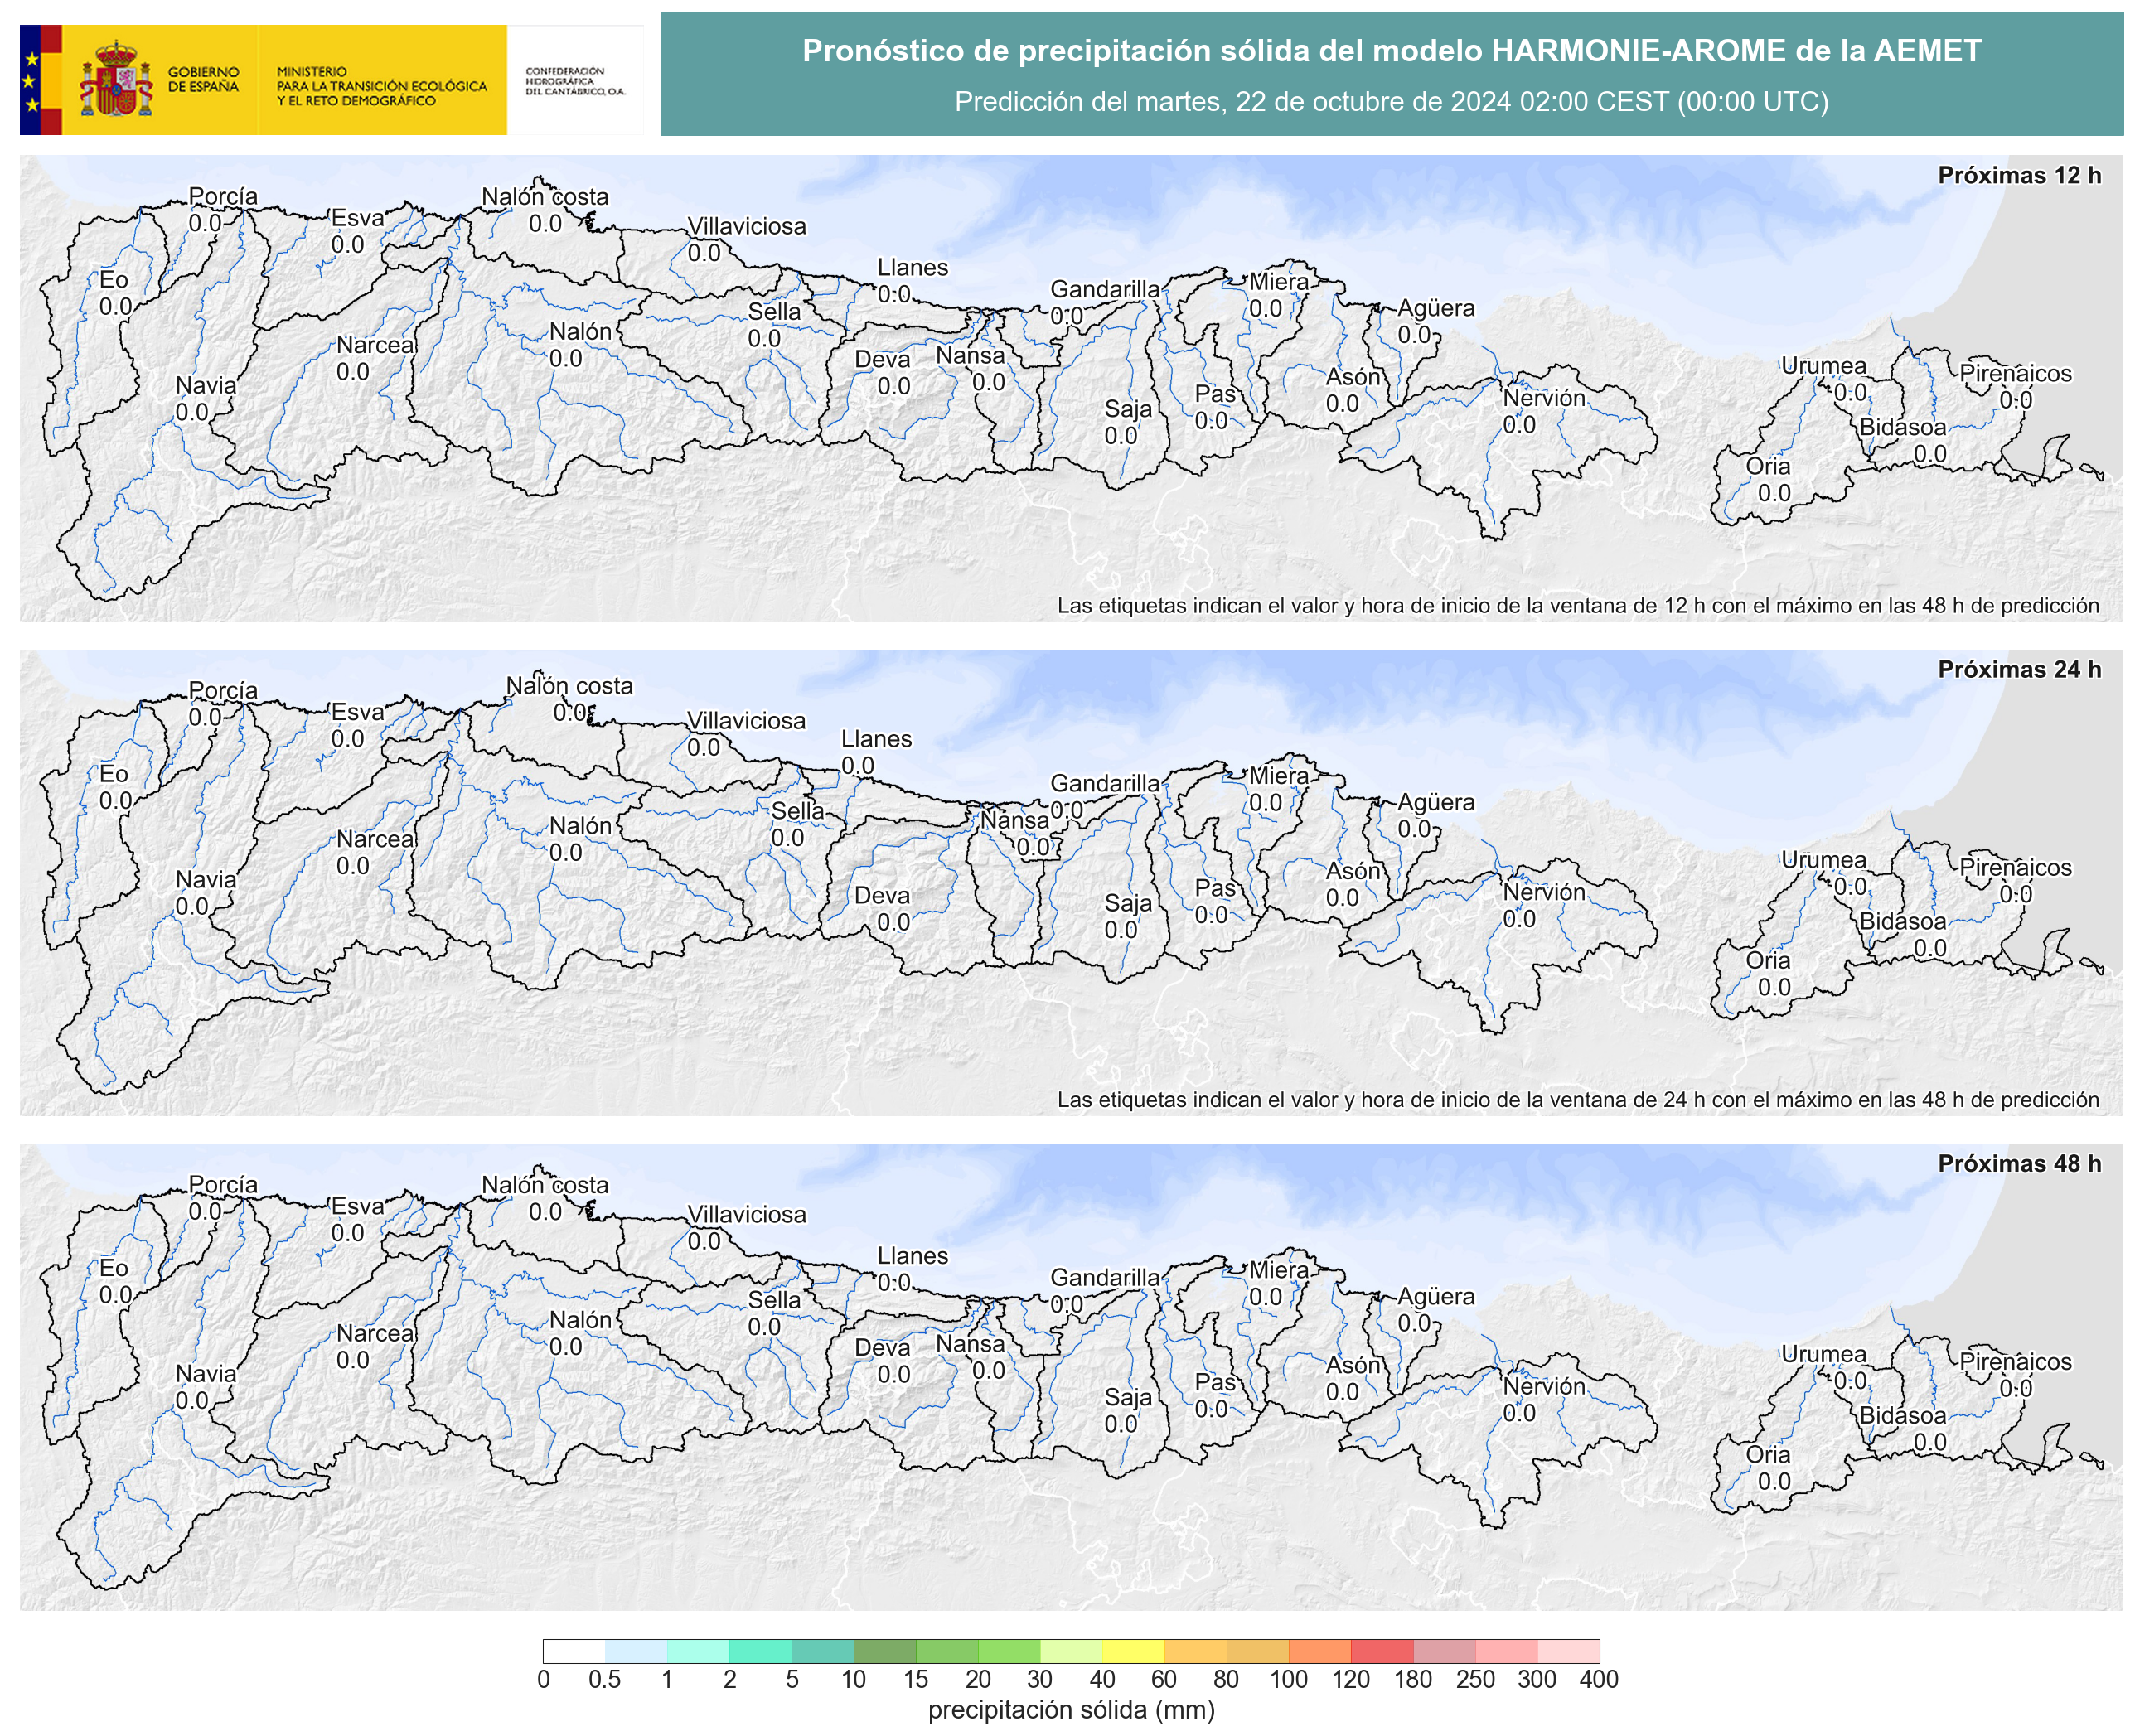Click the precipitación sólida (mm) legend caption
The width and height of the screenshot is (2135, 1736).
click(1071, 1711)
